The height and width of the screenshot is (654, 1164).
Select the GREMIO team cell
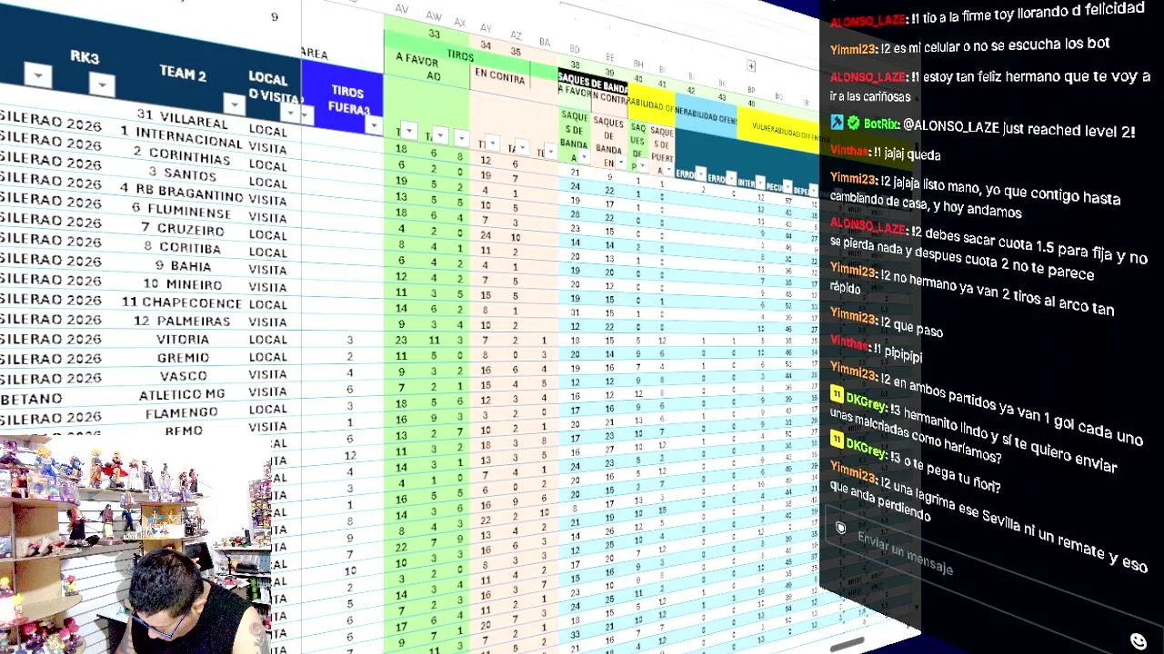tap(183, 358)
